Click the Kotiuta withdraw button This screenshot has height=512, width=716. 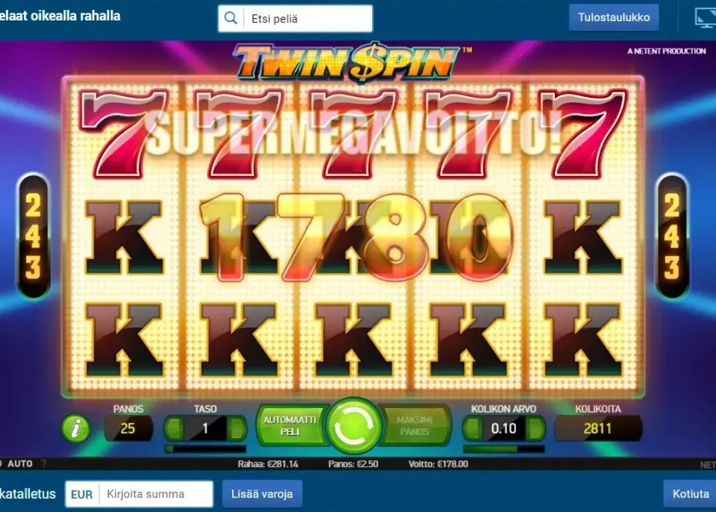point(690,493)
